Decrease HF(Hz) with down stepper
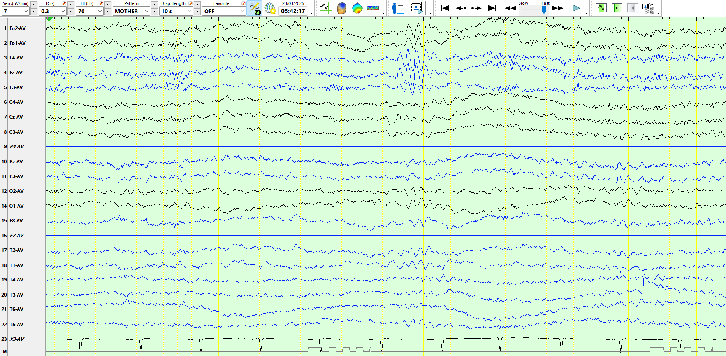The width and height of the screenshot is (726, 356). 107,12
